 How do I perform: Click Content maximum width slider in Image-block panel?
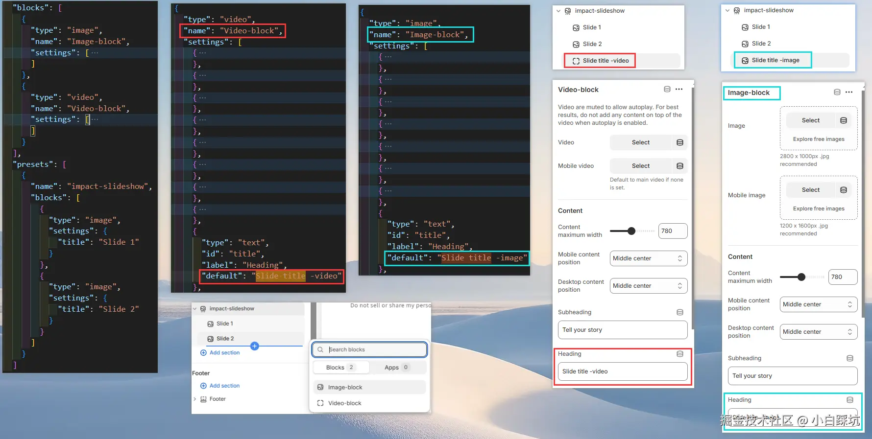click(802, 277)
